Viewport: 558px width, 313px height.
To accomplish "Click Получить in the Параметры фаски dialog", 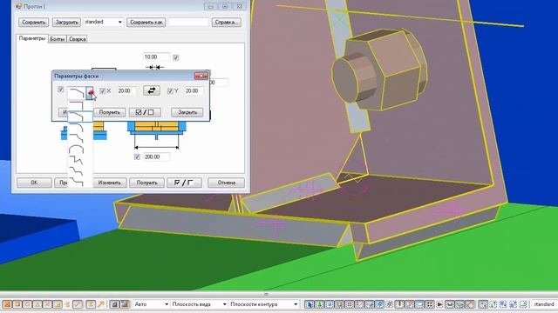I will 109,112.
